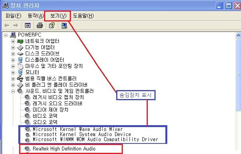Image resolution: width=241 pixels, height=154 pixels.
Task: Click the forward arrow toolbar button
Action: tap(16, 25)
